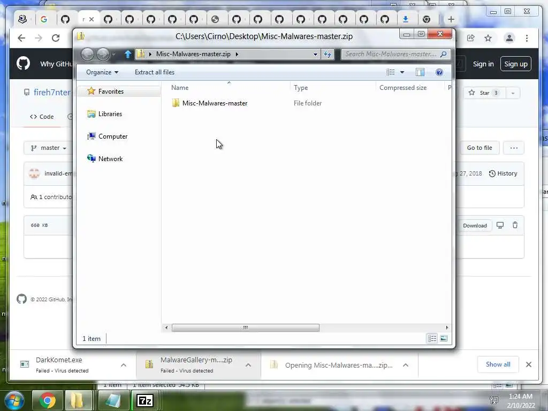548x411 pixels.
Task: Open the fireh7nter repository owner link
Action: [52, 92]
